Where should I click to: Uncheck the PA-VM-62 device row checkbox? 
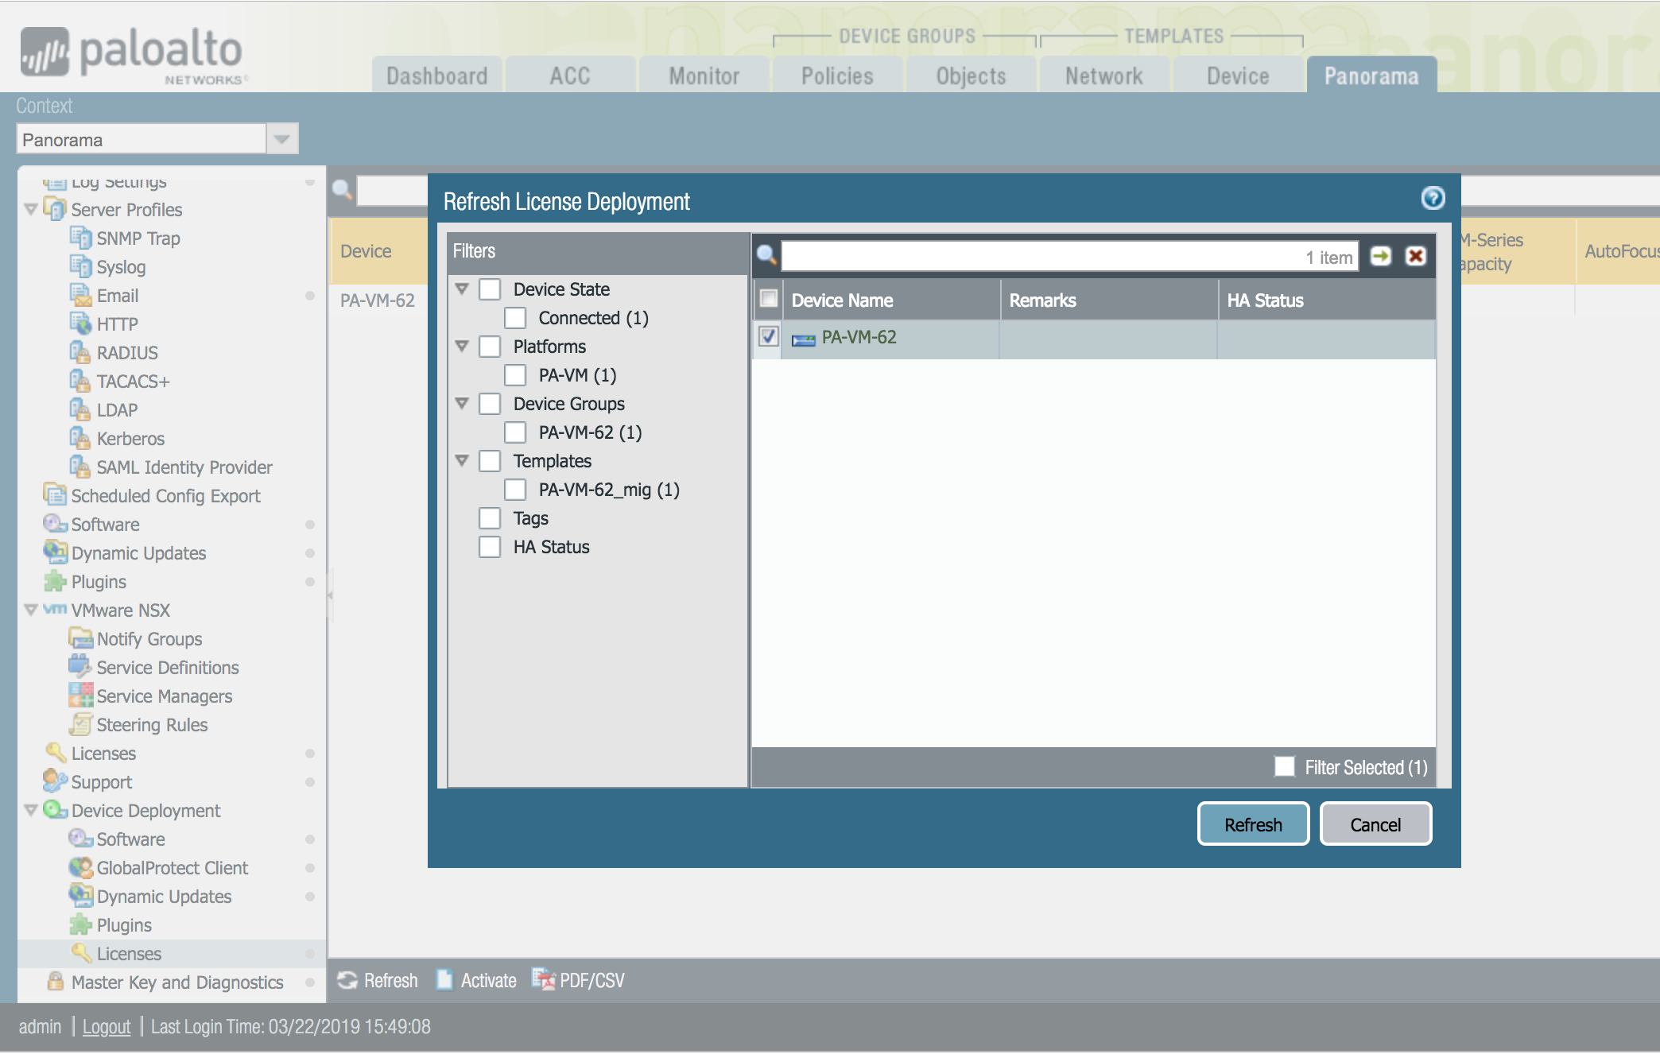pyautogui.click(x=768, y=337)
